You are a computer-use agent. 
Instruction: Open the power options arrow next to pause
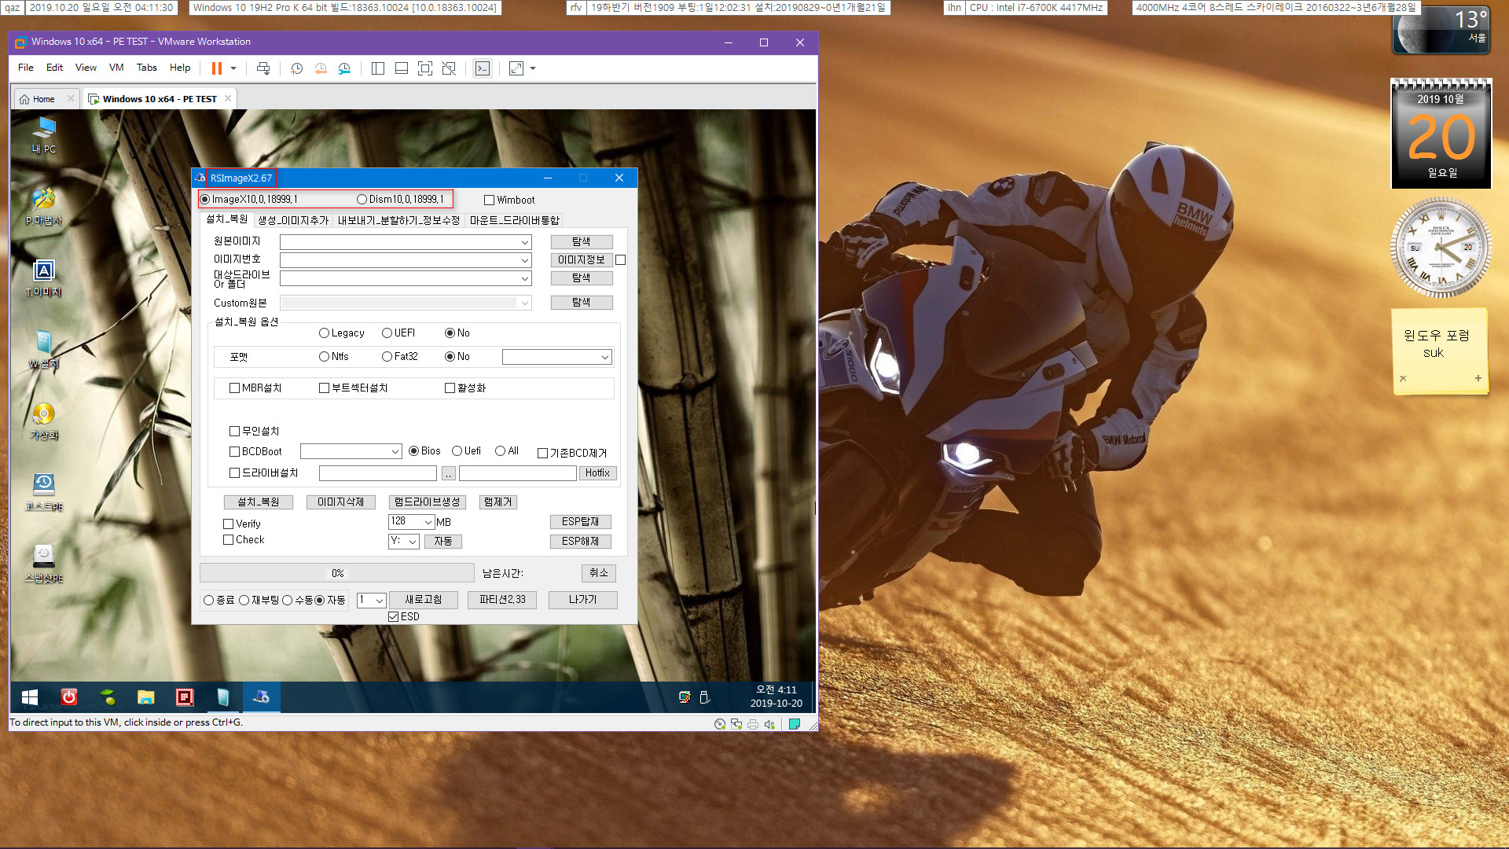pyautogui.click(x=233, y=68)
